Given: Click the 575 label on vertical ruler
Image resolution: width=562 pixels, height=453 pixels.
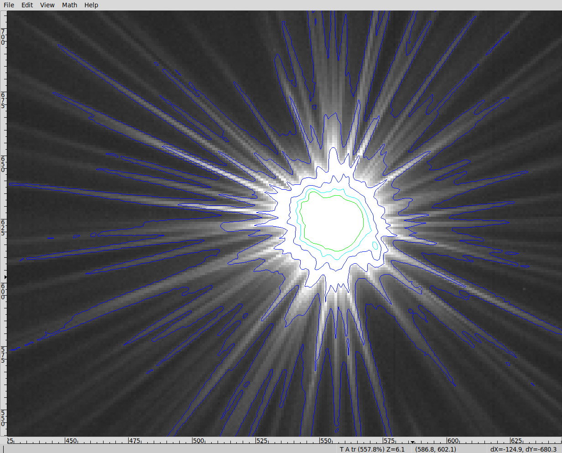Looking at the screenshot, I should pos(3,354).
